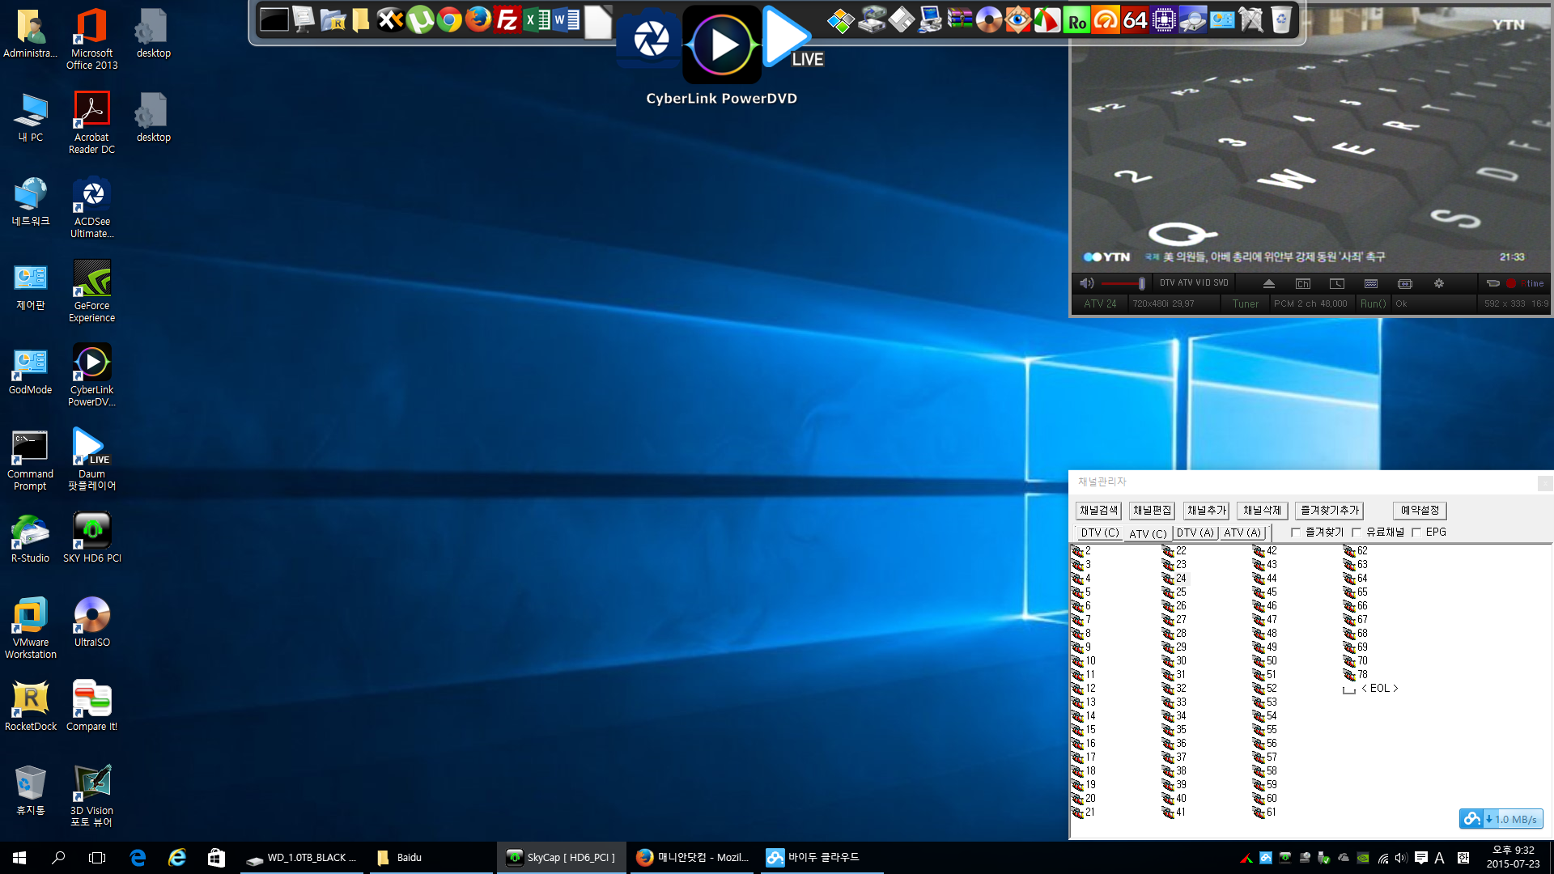This screenshot has height=874, width=1554.
Task: Launch Firefox from the RocketDock
Action: [478, 19]
